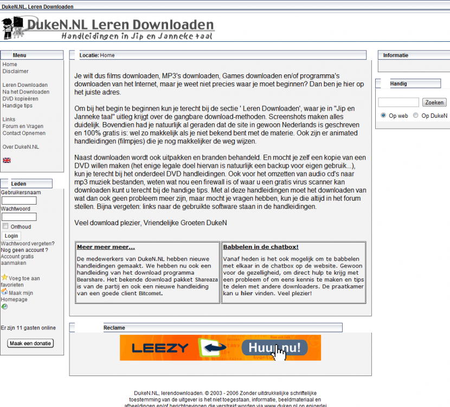
Task: Click the UK flag English language icon
Action: coord(7,160)
